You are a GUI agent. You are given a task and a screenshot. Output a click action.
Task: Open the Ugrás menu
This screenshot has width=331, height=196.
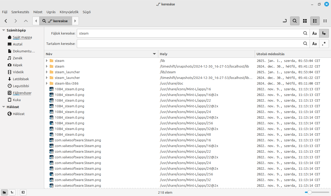[x=51, y=12]
